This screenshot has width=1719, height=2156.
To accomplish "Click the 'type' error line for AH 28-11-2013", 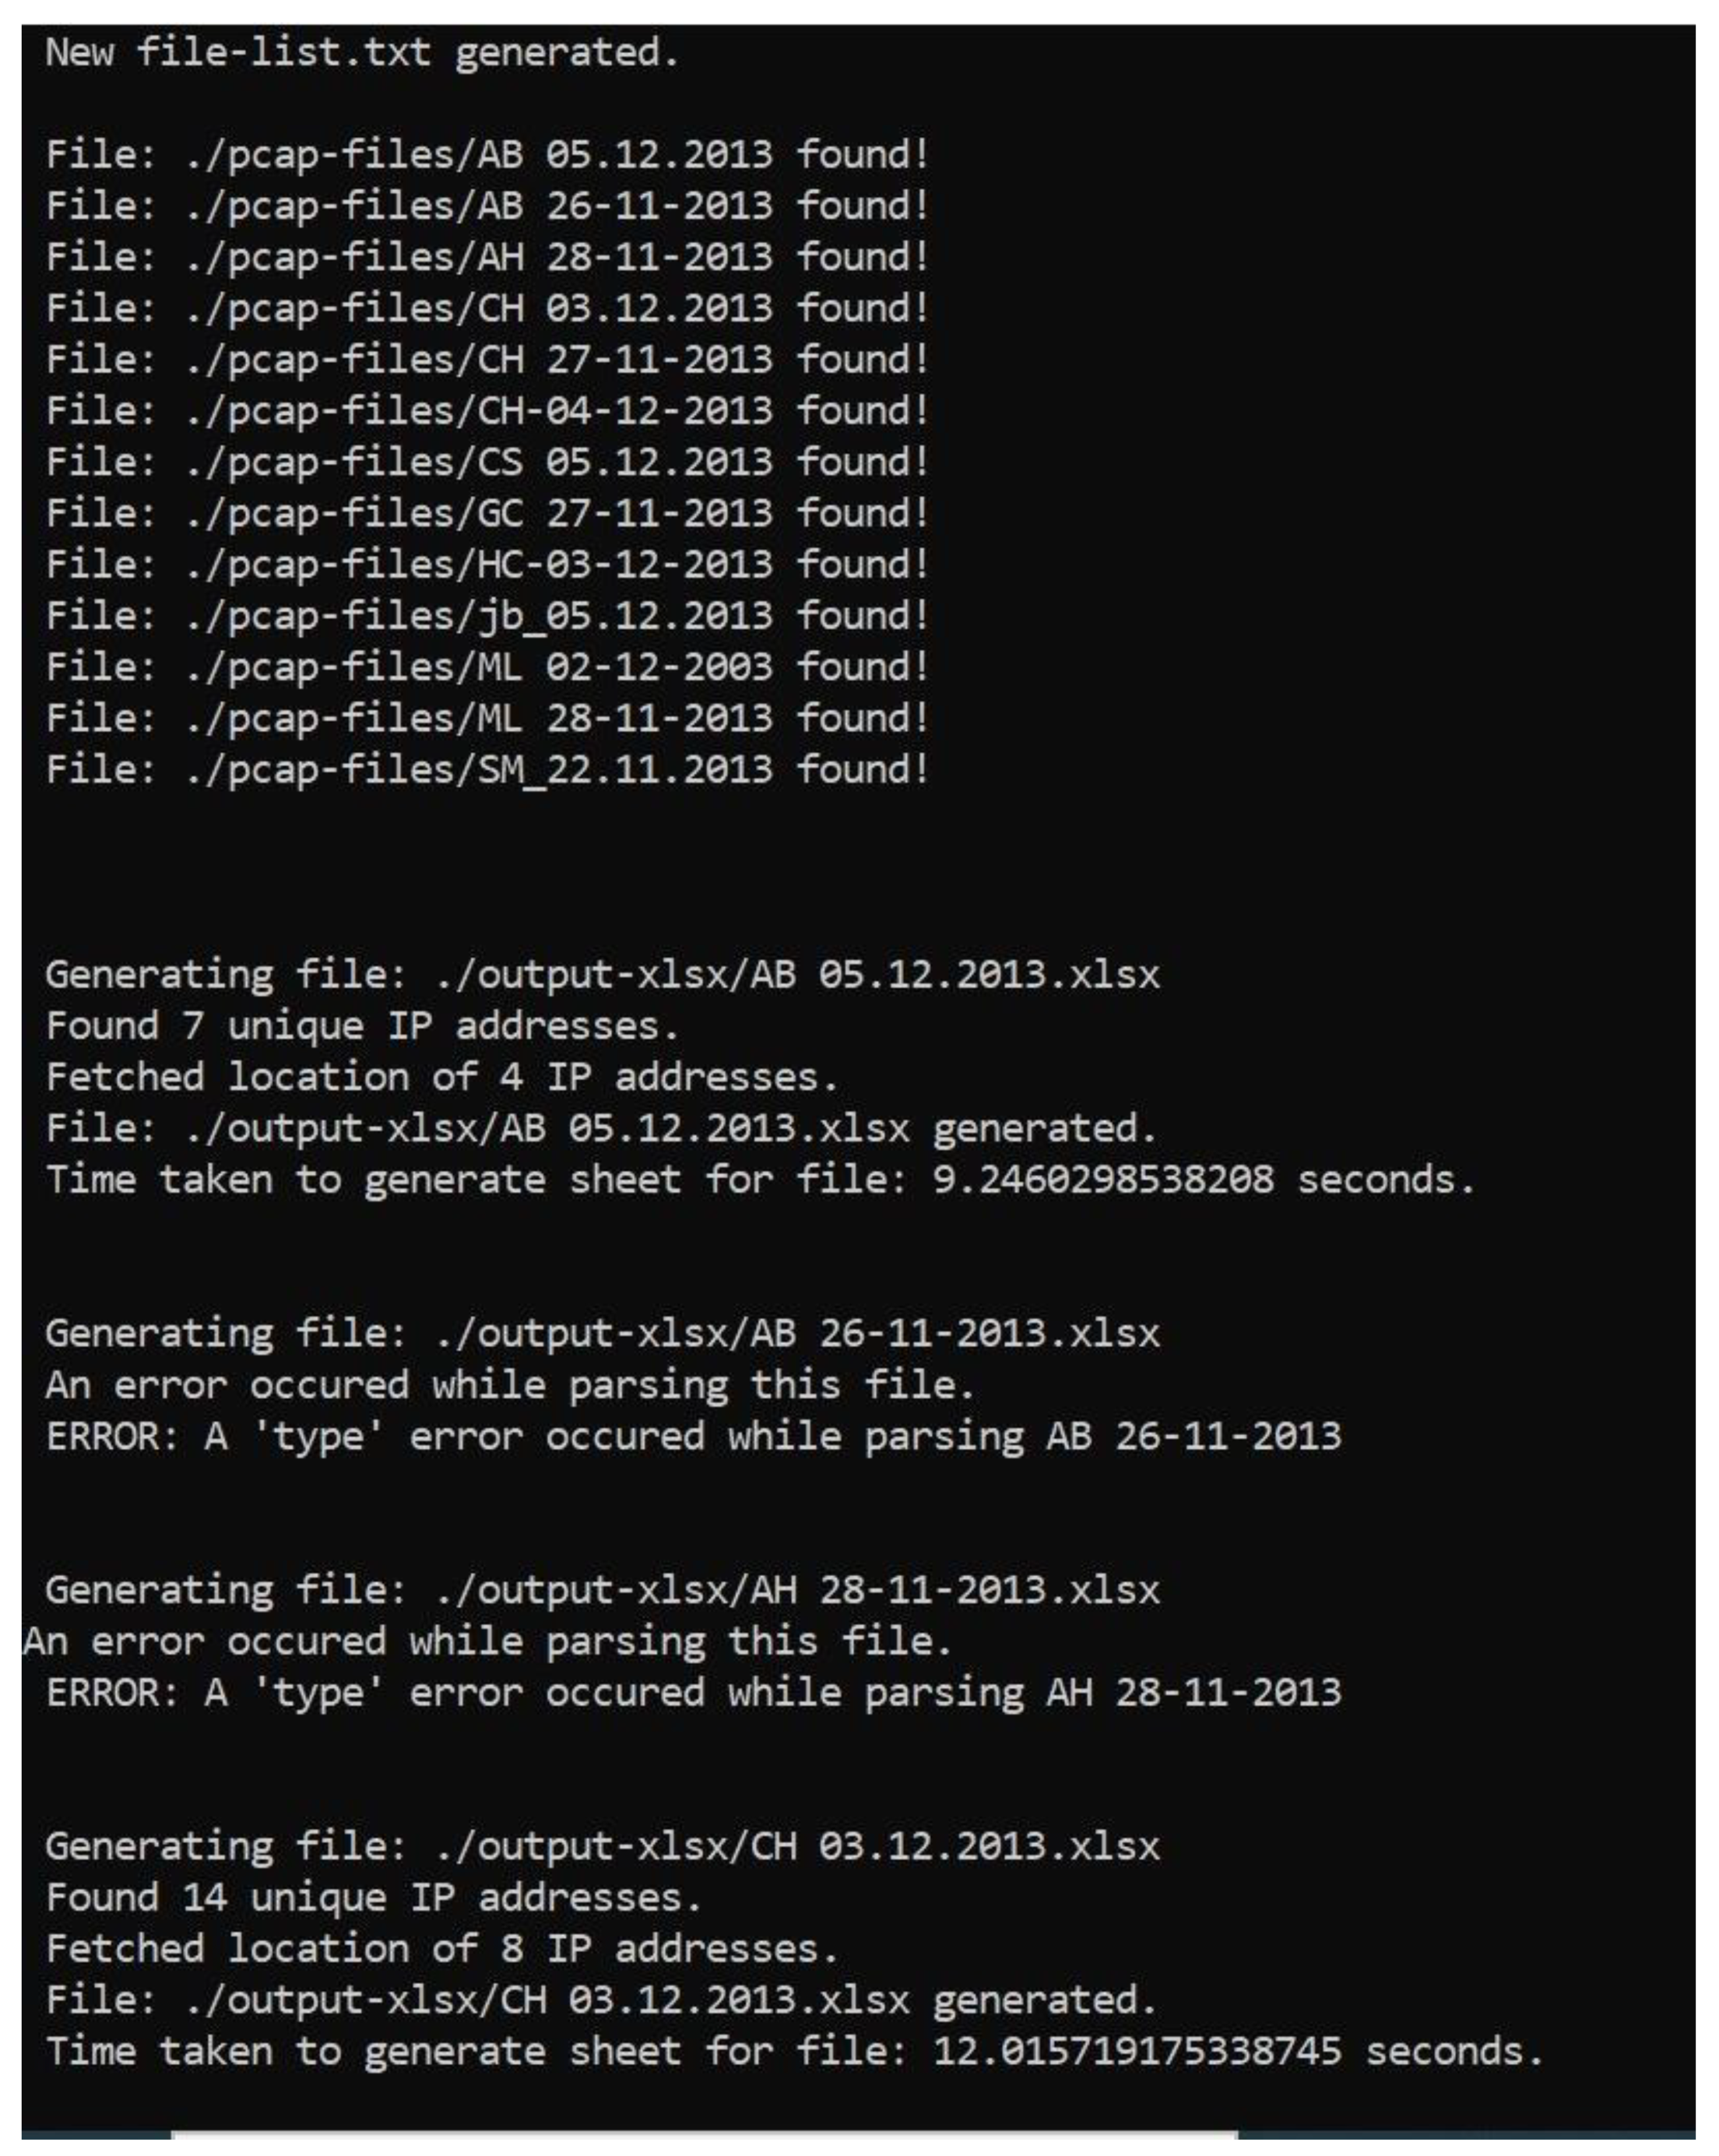I will (x=693, y=1693).
